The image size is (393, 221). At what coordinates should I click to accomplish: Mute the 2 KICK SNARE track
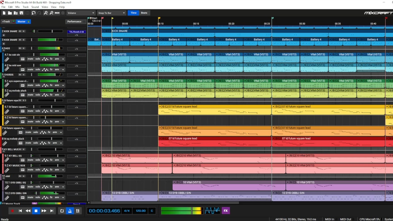pyautogui.click(x=20, y=31)
